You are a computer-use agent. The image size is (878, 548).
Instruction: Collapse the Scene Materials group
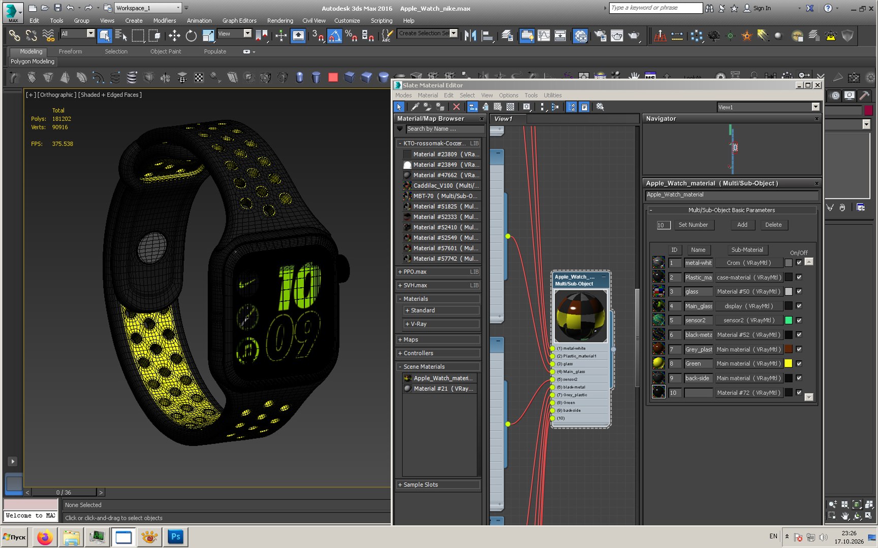[438, 366]
